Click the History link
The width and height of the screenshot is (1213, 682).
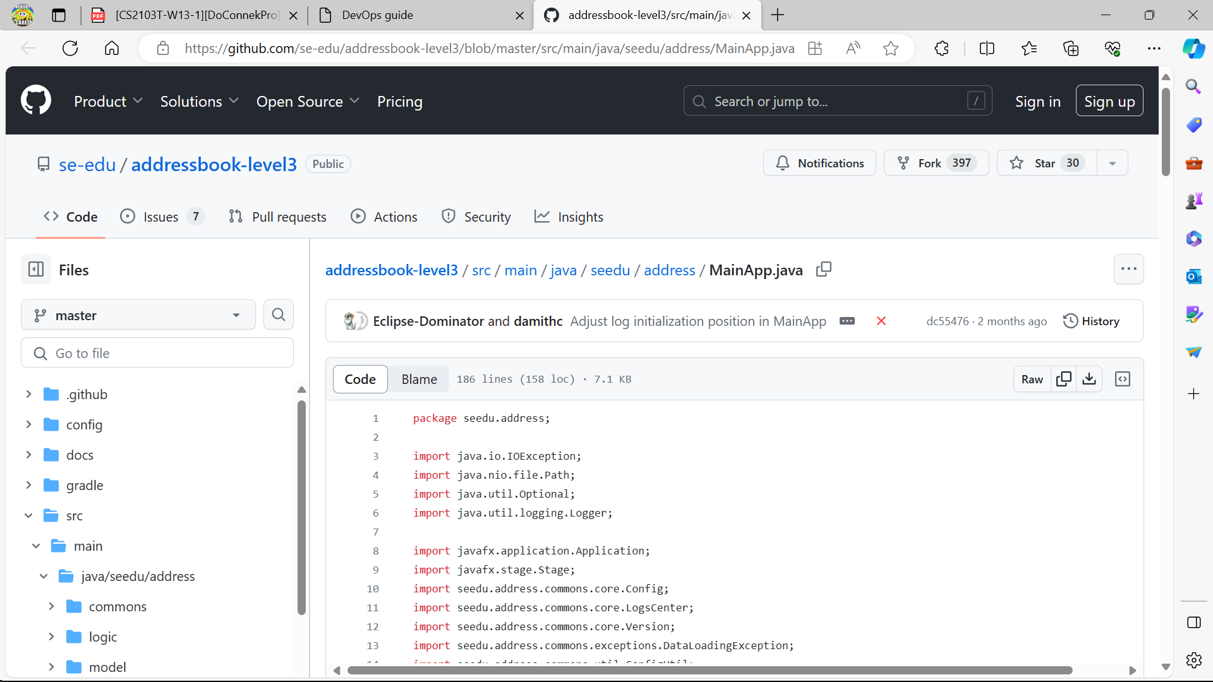pyautogui.click(x=1091, y=321)
